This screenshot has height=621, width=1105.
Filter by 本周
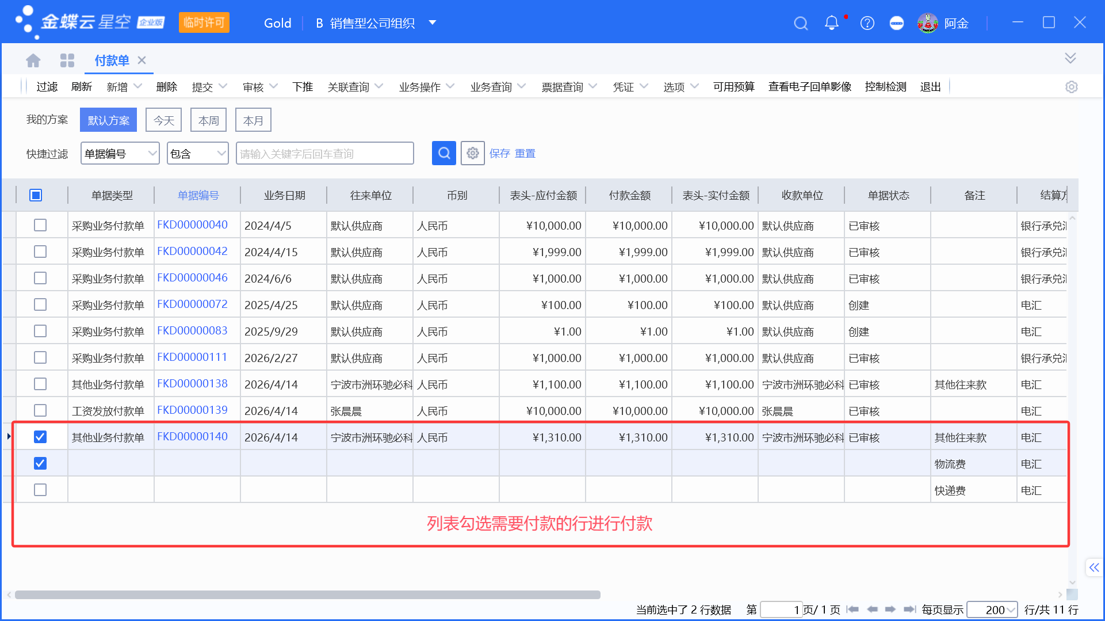pos(209,120)
